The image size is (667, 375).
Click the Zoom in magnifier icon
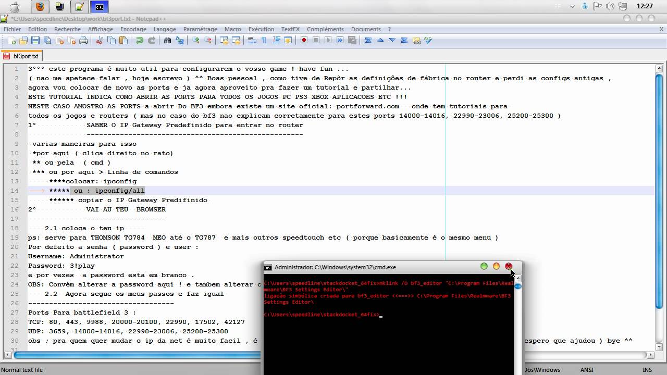click(x=196, y=41)
